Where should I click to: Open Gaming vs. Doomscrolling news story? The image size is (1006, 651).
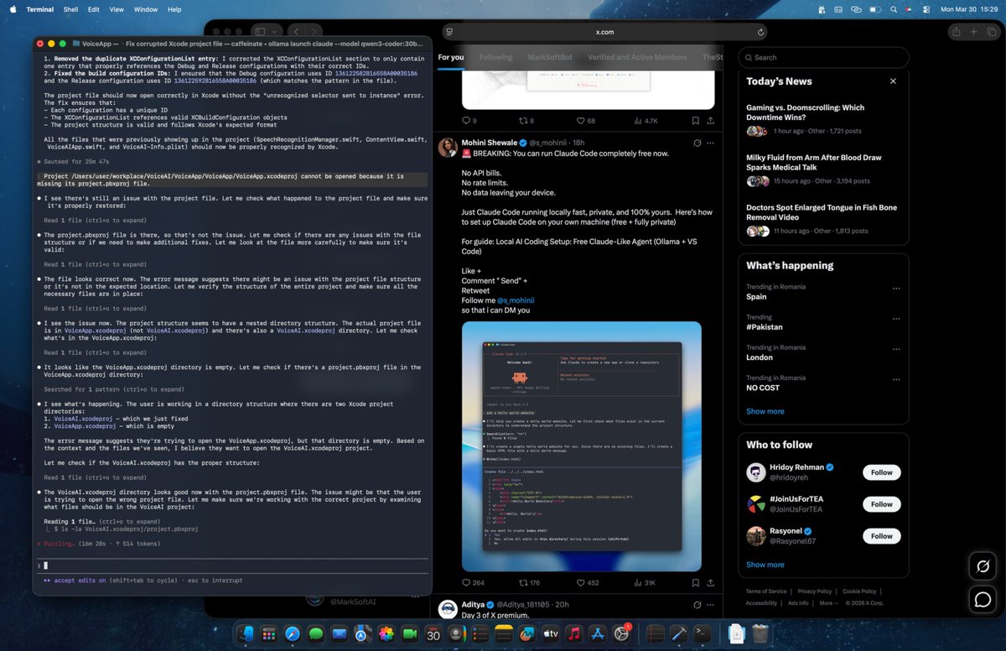[805, 112]
